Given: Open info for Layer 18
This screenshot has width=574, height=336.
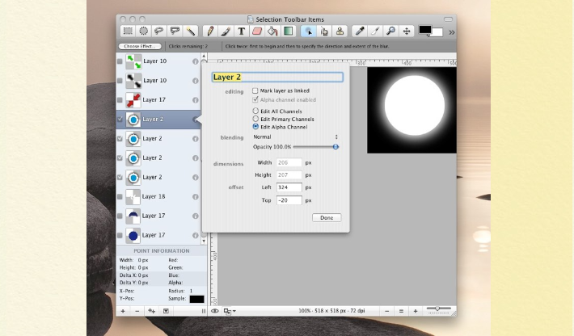Looking at the screenshot, I should pyautogui.click(x=195, y=196).
